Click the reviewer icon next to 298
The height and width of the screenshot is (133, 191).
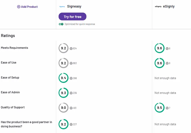click(x=71, y=78)
